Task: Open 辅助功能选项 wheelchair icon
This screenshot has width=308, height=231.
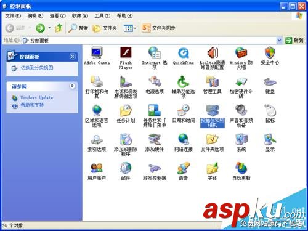Action: point(184,81)
